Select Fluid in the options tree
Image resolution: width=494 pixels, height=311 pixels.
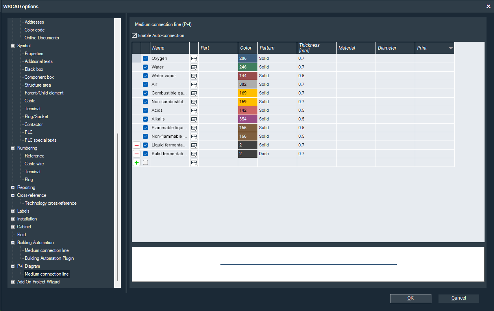(22, 235)
